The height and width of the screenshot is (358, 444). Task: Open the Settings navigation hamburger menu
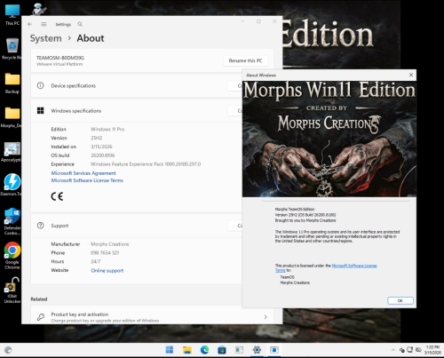coord(44,24)
